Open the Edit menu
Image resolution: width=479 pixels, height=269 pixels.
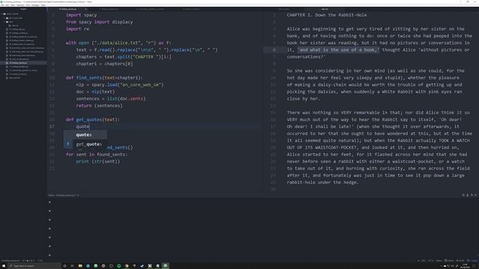click(x=7, y=5)
